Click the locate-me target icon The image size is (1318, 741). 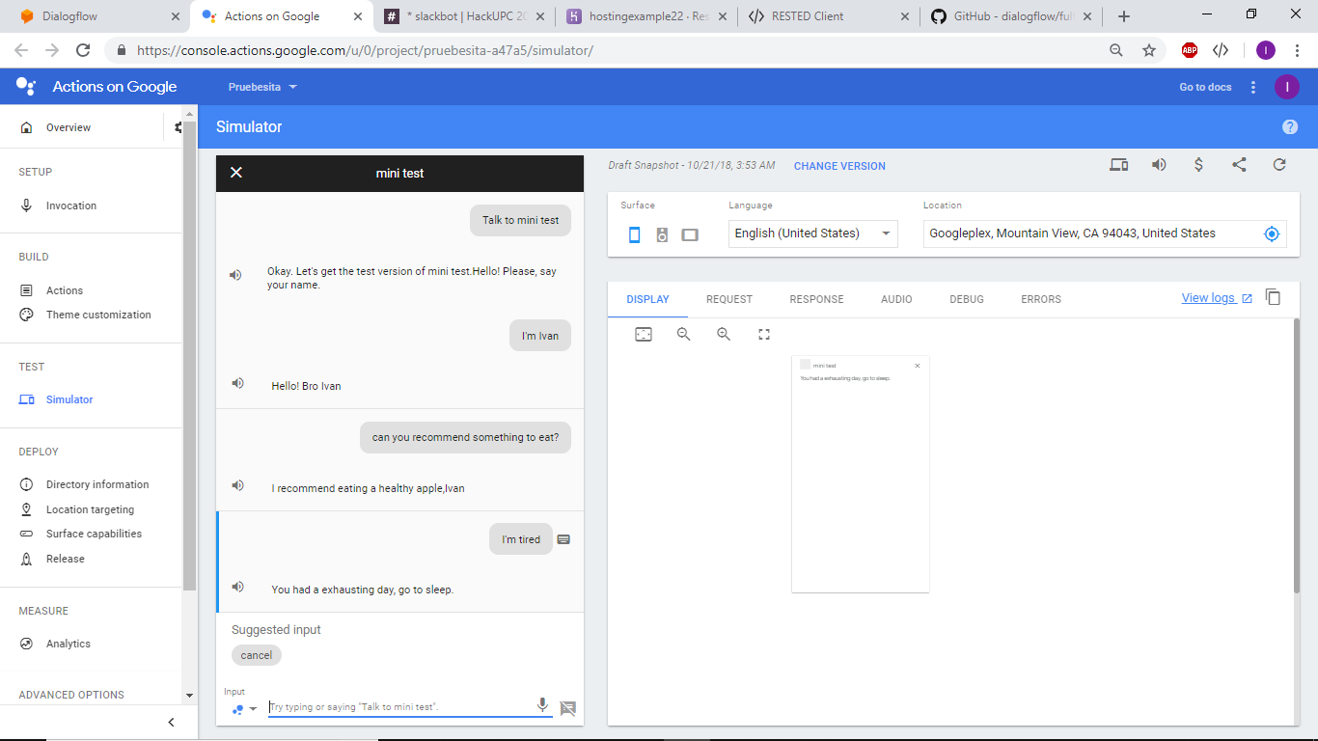1272,233
